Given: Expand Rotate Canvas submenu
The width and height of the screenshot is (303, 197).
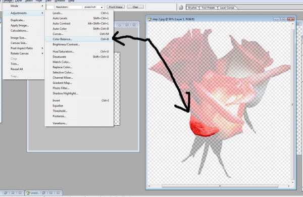Looking at the screenshot, I should [24, 54].
